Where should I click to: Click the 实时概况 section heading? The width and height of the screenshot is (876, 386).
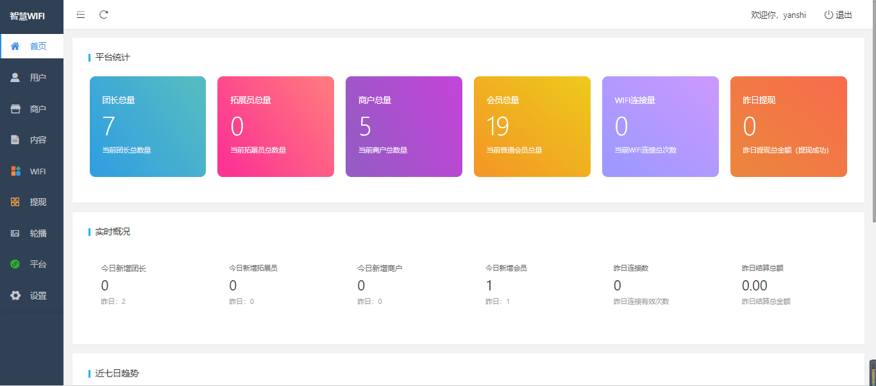[113, 231]
